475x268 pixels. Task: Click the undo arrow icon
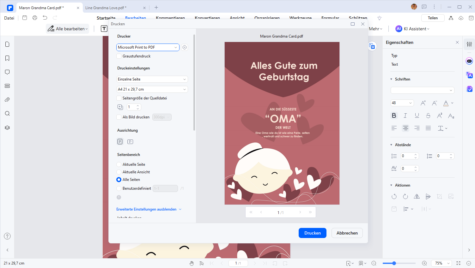pyautogui.click(x=45, y=18)
